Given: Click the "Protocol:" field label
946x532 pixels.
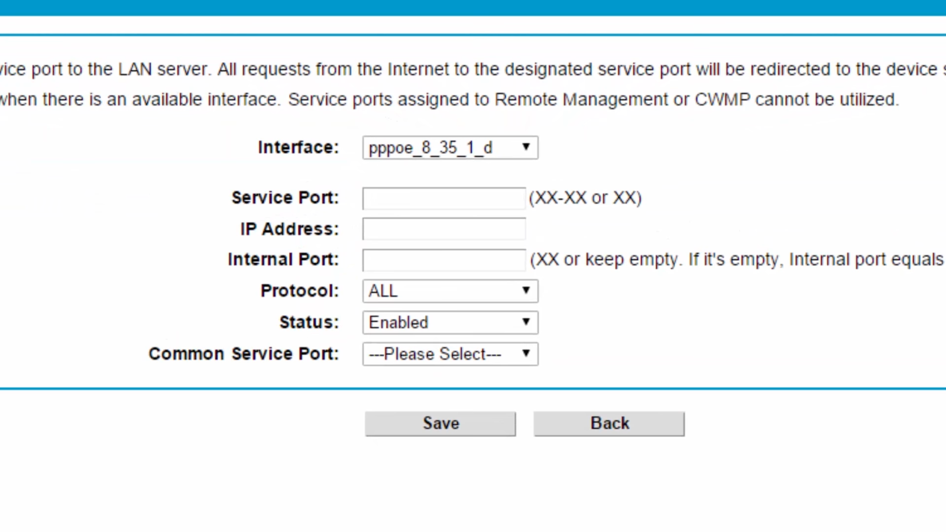Looking at the screenshot, I should click(299, 291).
